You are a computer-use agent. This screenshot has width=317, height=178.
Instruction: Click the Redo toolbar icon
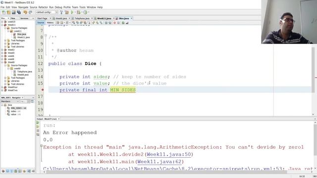(31, 12)
